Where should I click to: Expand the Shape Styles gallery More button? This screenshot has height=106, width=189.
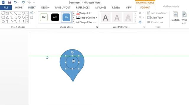click(x=74, y=21)
